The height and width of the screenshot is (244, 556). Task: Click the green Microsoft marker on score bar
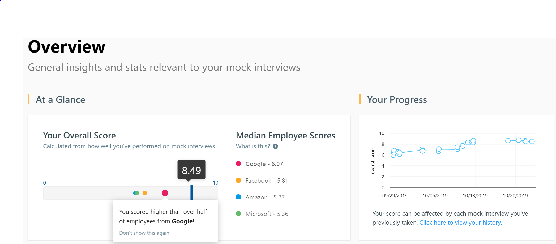point(137,193)
